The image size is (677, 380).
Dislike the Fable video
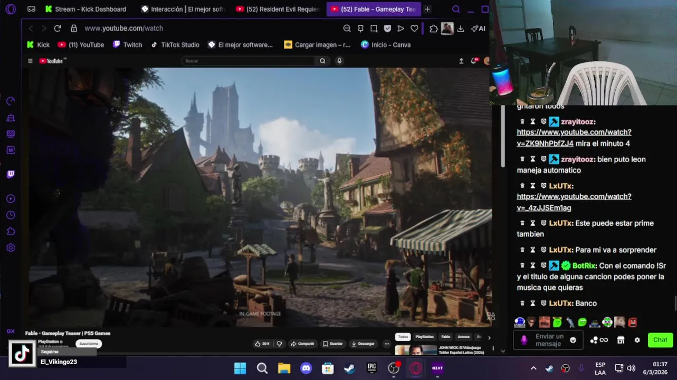(x=279, y=344)
